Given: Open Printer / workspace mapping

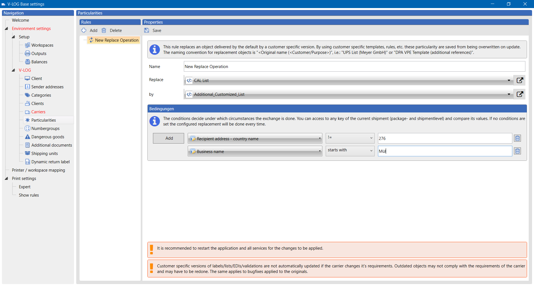Looking at the screenshot, I should click(x=38, y=170).
